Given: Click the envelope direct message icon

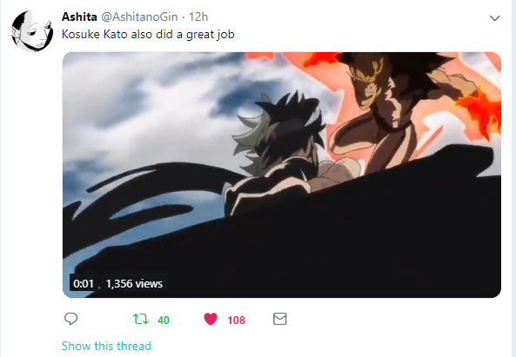Looking at the screenshot, I should (279, 319).
